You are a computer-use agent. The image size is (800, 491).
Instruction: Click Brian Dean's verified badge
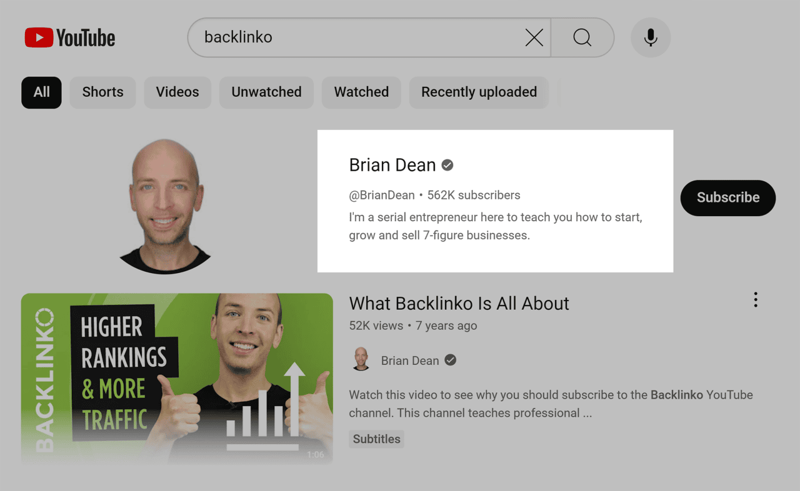447,165
